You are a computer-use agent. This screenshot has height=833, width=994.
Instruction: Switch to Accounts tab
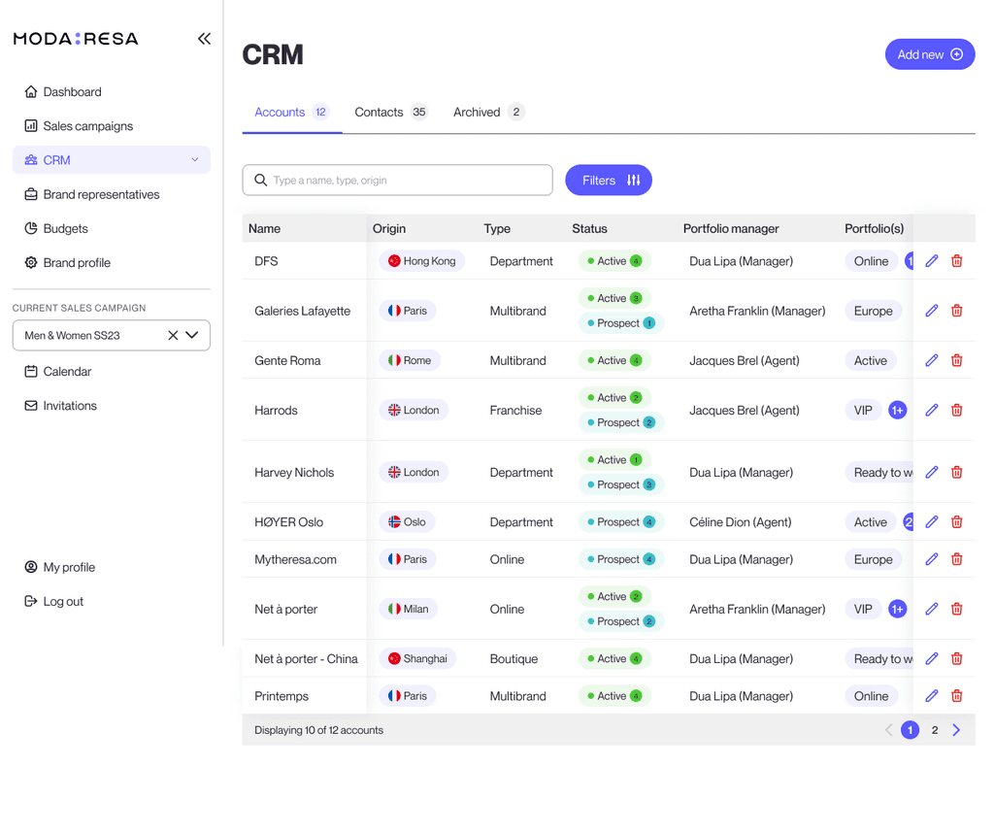tap(291, 113)
